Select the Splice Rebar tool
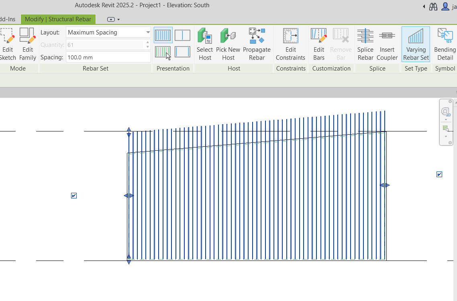 coord(365,44)
